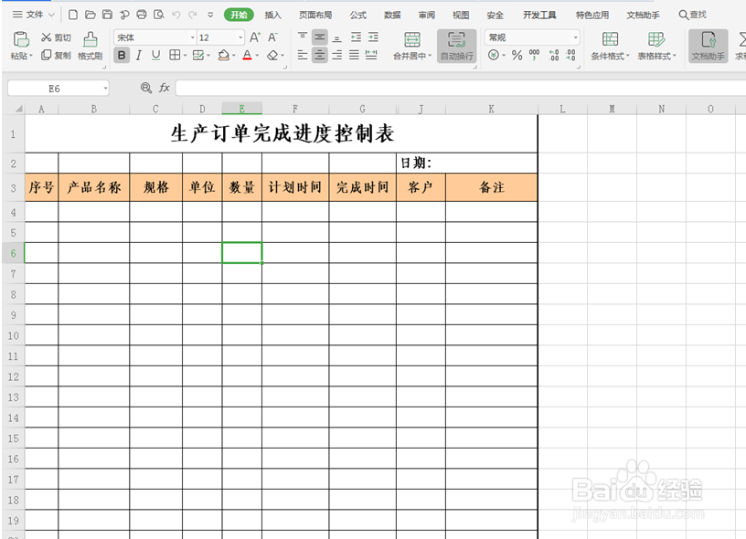
Task: Increase decimal places
Action: tap(554, 55)
